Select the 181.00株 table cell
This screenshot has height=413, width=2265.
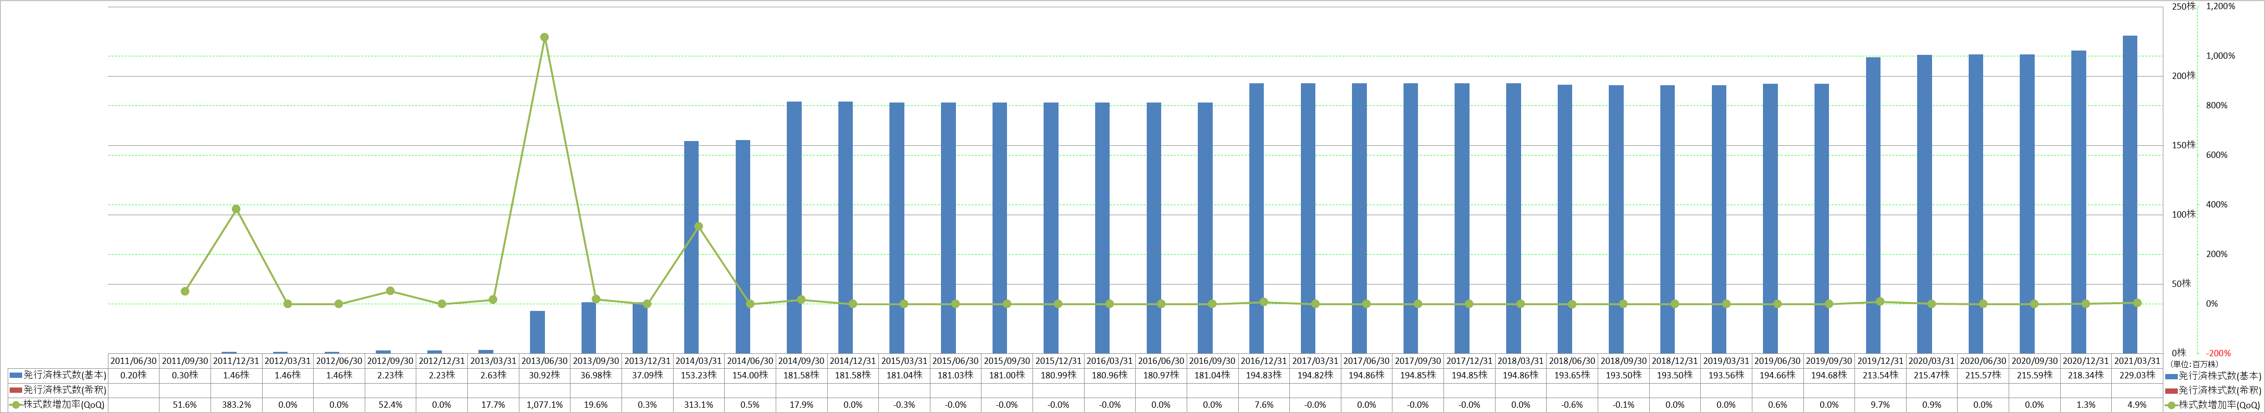[x=1007, y=375]
